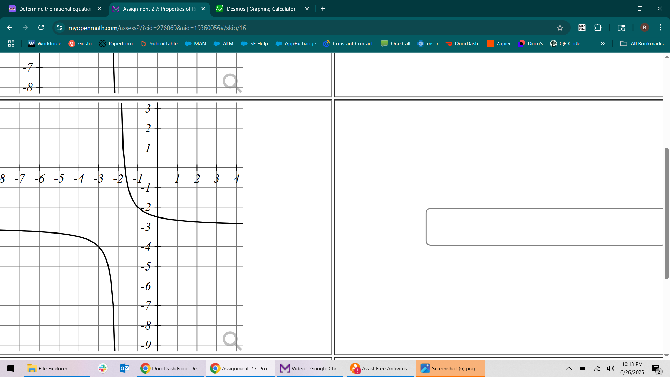Open the Chrome three-dot menu
Screen dimensions: 670x377
pyautogui.click(x=660, y=28)
